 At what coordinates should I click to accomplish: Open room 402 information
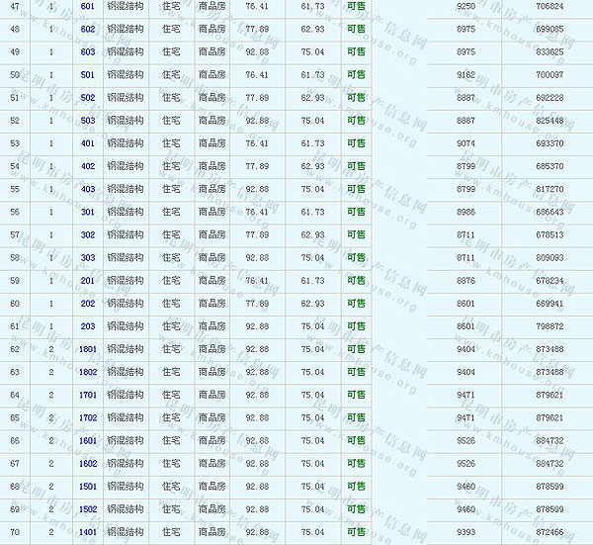88,166
